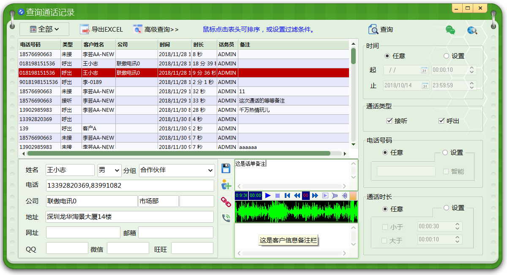Sort by the 时长 column header
This screenshot has width=507, height=275.
click(204, 45)
